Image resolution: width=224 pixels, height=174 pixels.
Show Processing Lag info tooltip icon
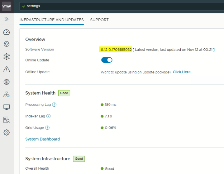(54, 105)
